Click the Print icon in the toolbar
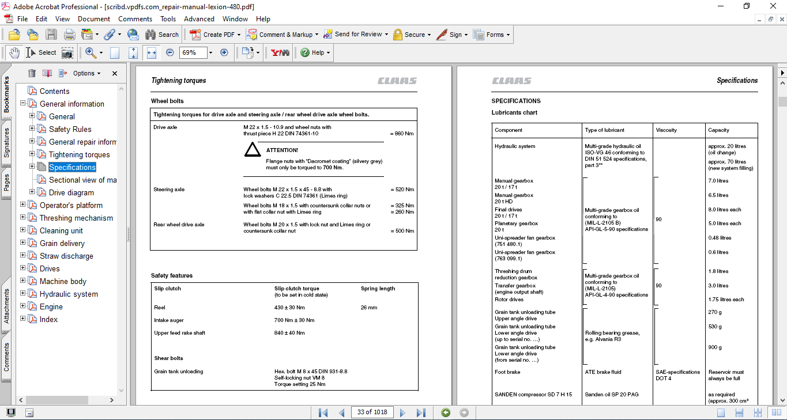Image resolution: width=787 pixels, height=420 pixels. coord(69,35)
